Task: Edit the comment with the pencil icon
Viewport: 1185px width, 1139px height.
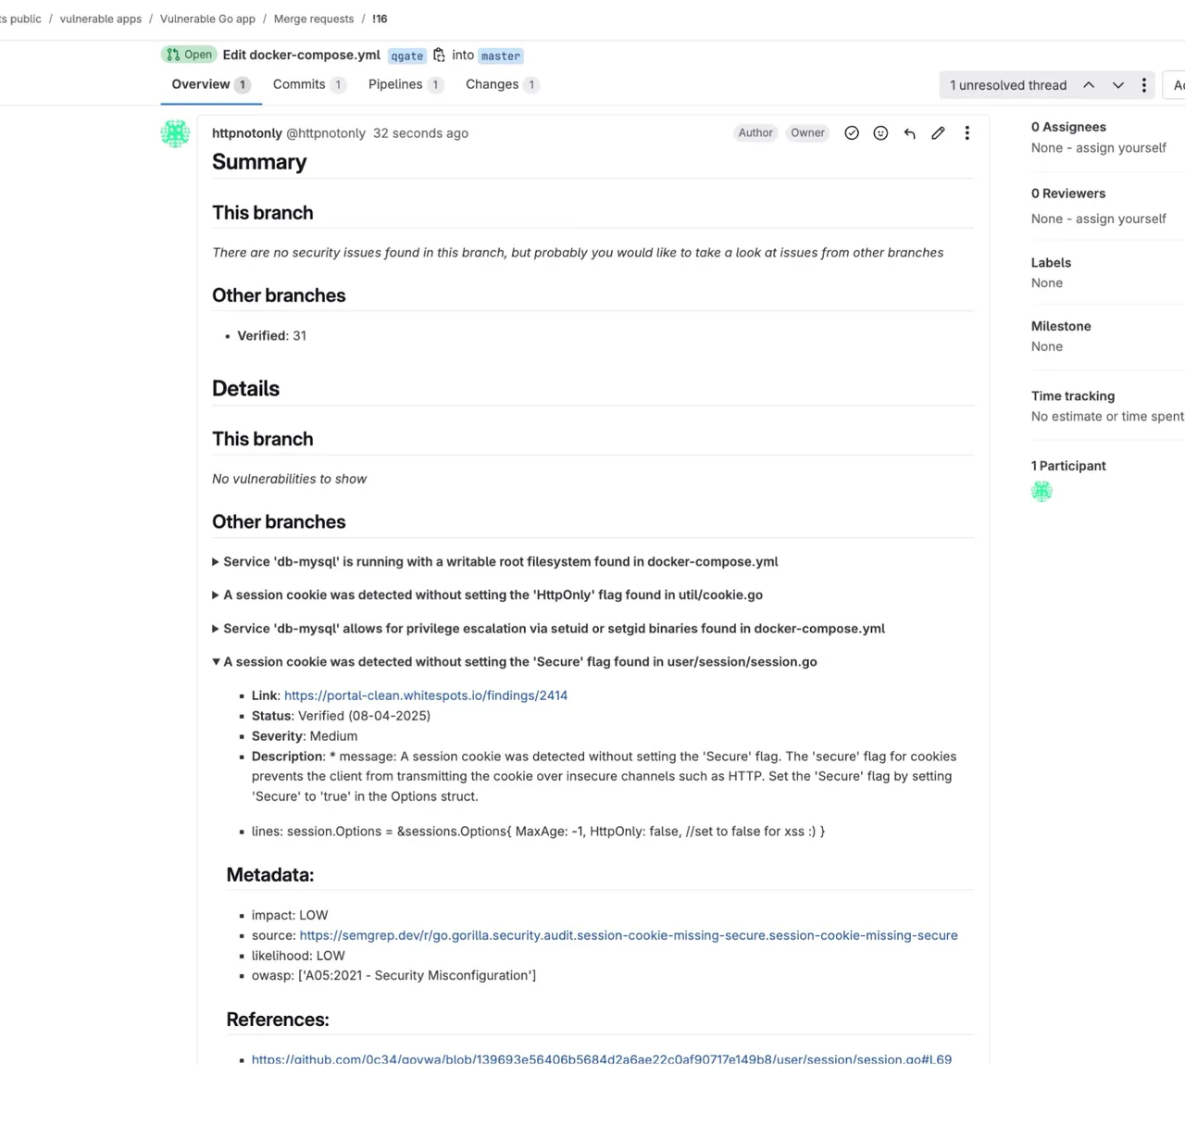Action: point(938,133)
